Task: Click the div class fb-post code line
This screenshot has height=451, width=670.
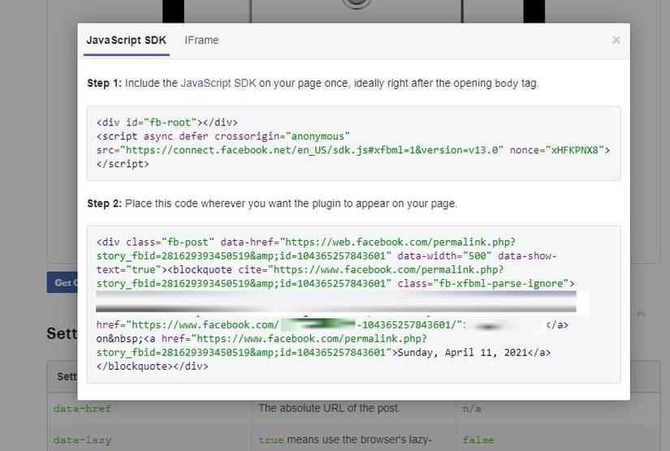Action: click(306, 242)
